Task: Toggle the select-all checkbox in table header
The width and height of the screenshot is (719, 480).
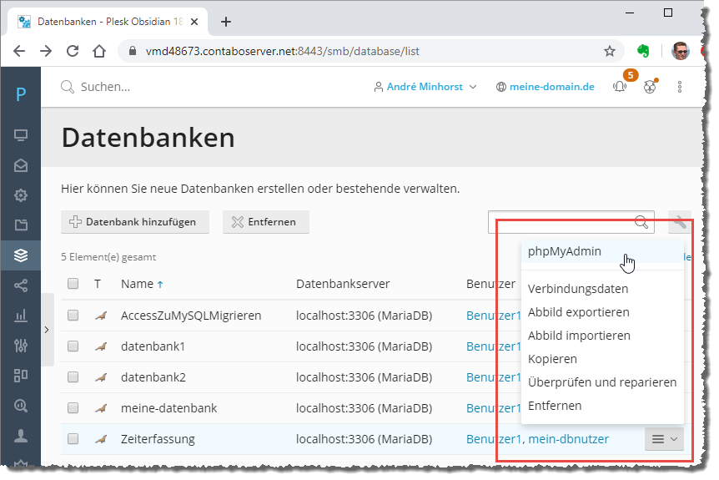Action: coord(73,284)
